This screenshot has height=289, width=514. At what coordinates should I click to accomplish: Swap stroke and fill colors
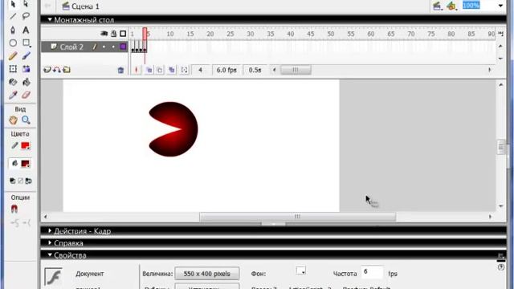[29, 181]
